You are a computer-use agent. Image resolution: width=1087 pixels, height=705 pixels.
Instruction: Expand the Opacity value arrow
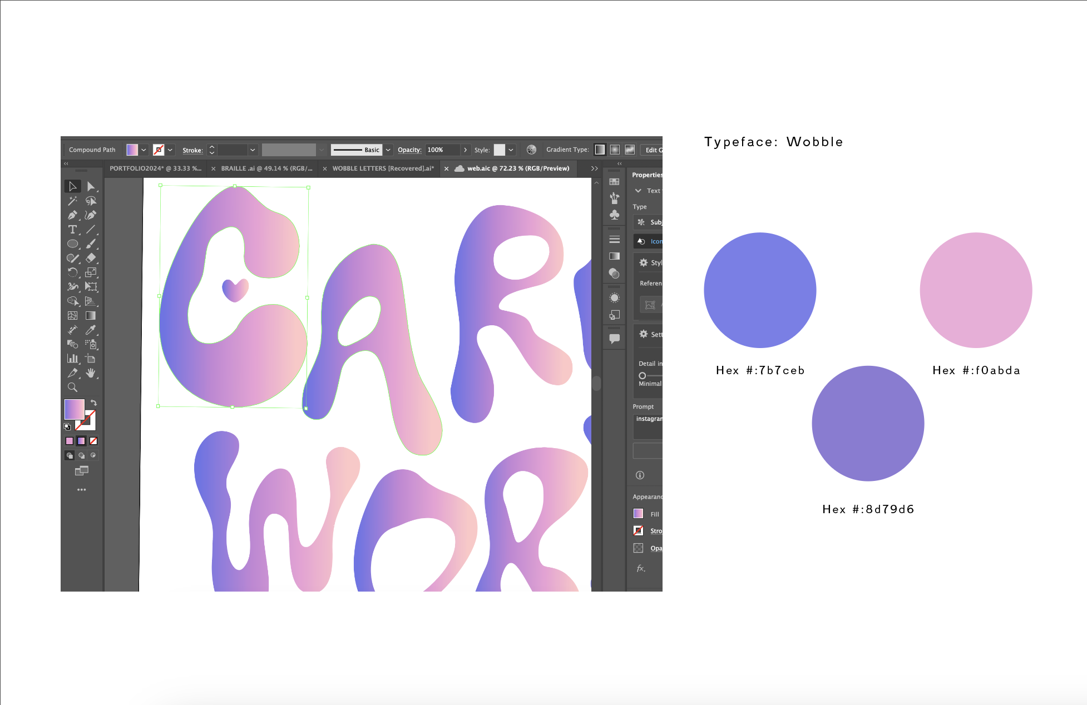tap(465, 150)
